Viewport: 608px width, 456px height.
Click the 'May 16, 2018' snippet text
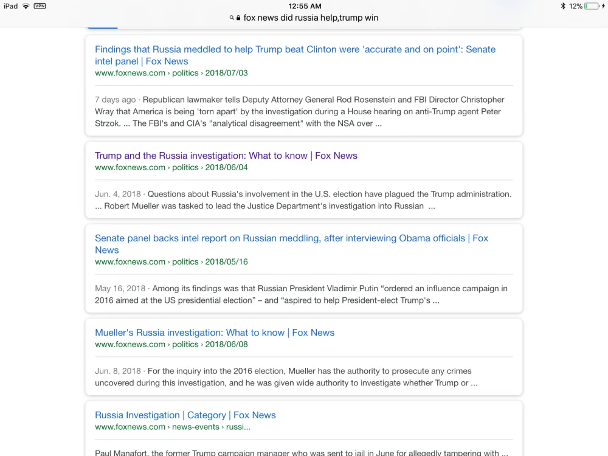click(x=302, y=294)
